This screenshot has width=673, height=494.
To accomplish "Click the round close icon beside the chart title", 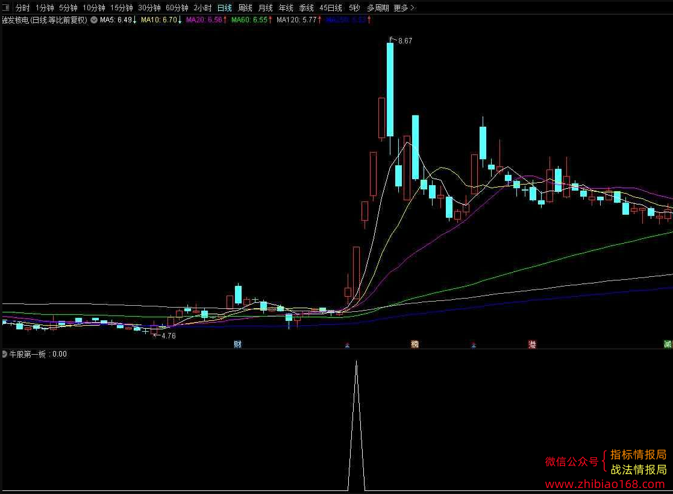I will (93, 20).
